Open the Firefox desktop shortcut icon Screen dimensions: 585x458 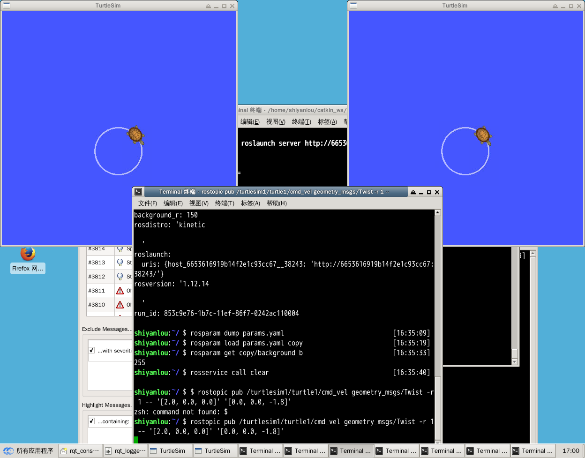pyautogui.click(x=28, y=254)
